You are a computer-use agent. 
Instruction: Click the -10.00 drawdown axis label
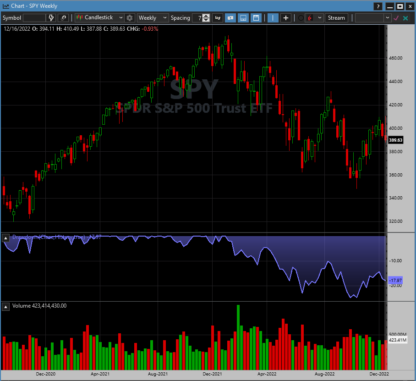395,261
